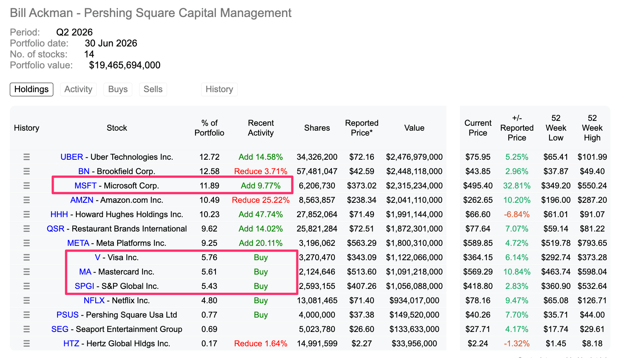Select the Holdings tab
Viewport: 635px width, 358px height.
click(x=31, y=89)
